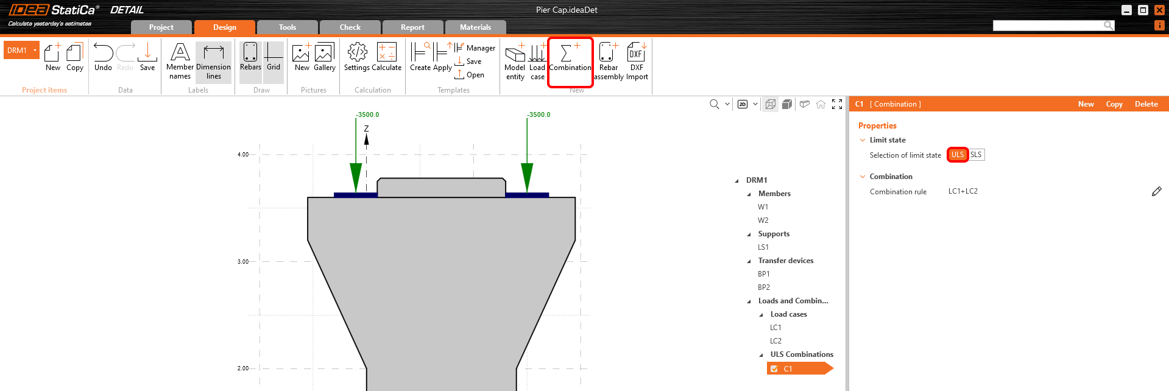Toggle Dimension lines labels
1169x391 pixels.
point(213,61)
